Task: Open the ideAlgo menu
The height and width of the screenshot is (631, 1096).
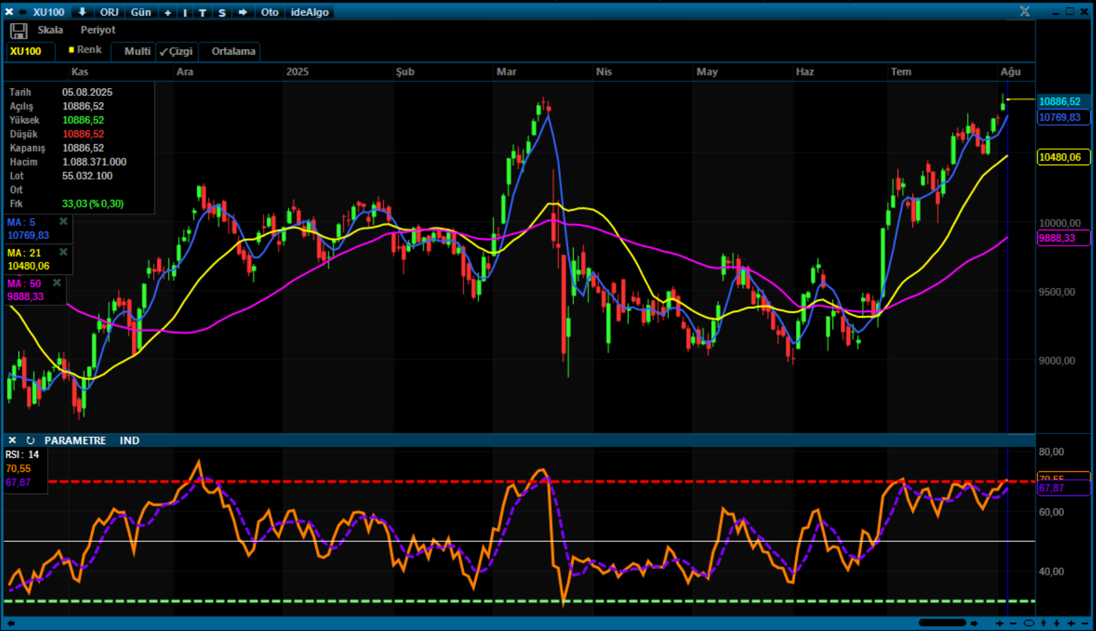Action: tap(310, 12)
